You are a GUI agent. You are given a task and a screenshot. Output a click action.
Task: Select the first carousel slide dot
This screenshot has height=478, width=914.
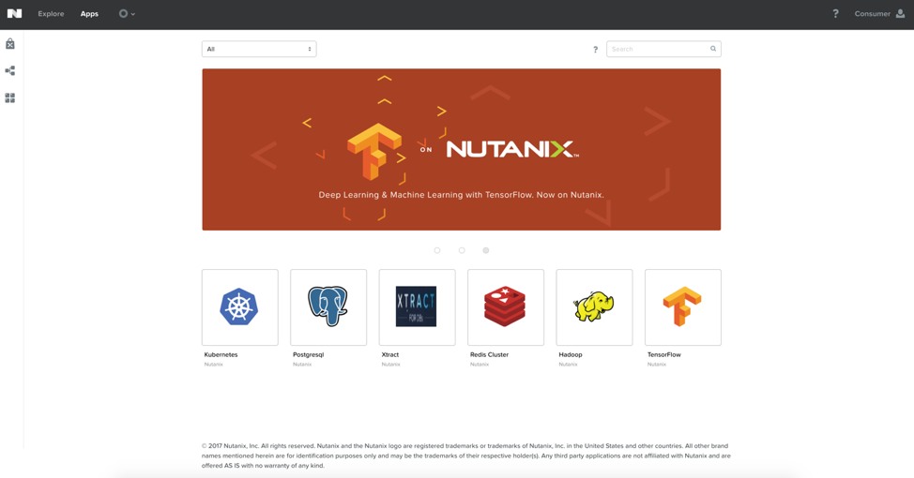[x=437, y=250]
